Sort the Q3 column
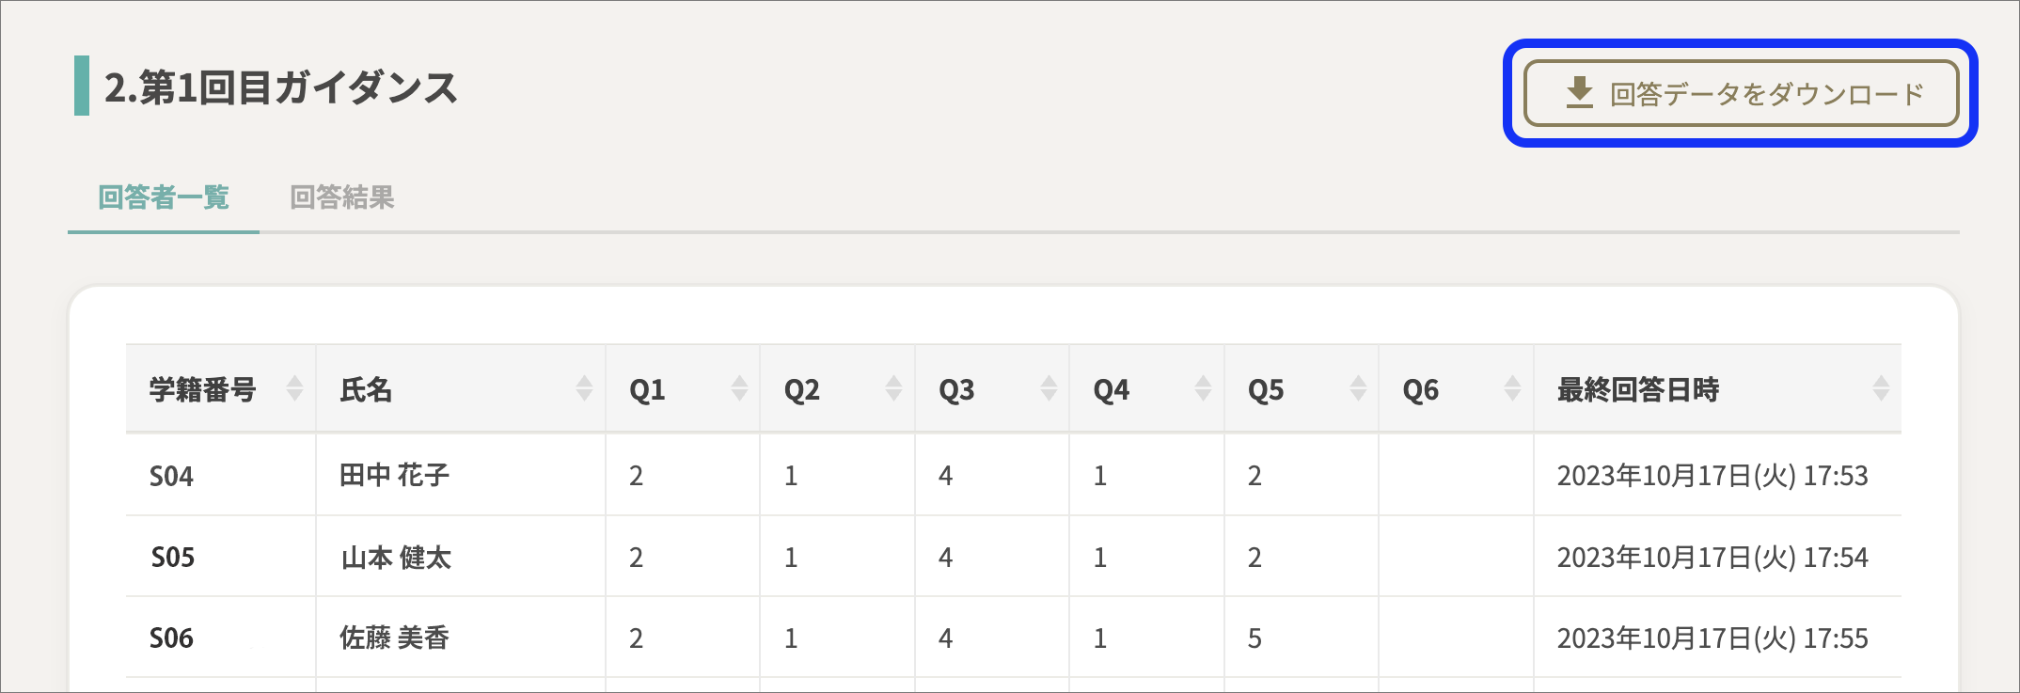This screenshot has width=2020, height=693. tap(1049, 388)
